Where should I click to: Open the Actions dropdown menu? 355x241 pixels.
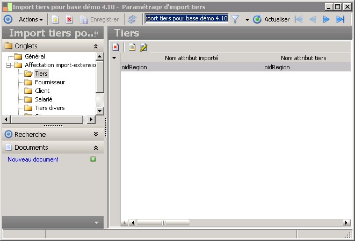click(x=31, y=19)
